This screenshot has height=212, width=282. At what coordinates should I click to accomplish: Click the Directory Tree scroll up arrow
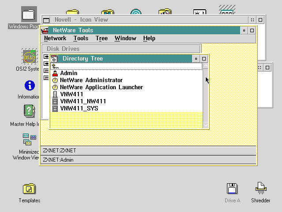pyautogui.click(x=206, y=66)
